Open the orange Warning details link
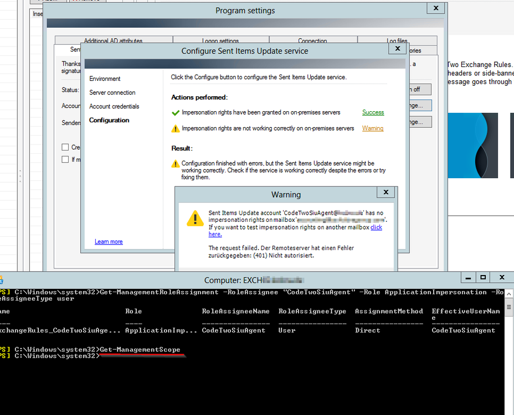514x415 pixels. click(373, 128)
